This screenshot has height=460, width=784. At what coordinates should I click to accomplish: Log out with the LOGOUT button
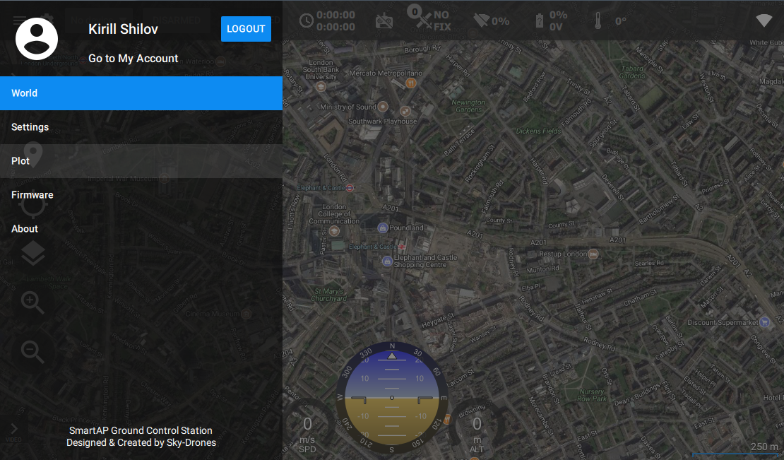[x=246, y=29]
